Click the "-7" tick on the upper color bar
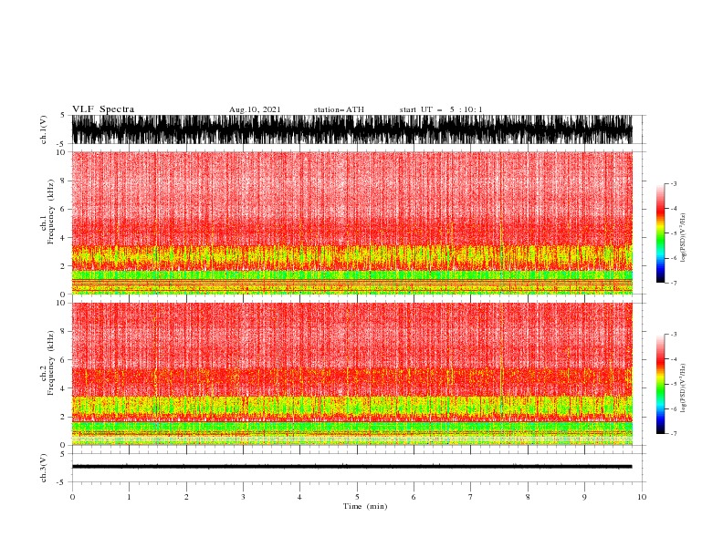The width and height of the screenshot is (723, 558). pyautogui.click(x=673, y=283)
